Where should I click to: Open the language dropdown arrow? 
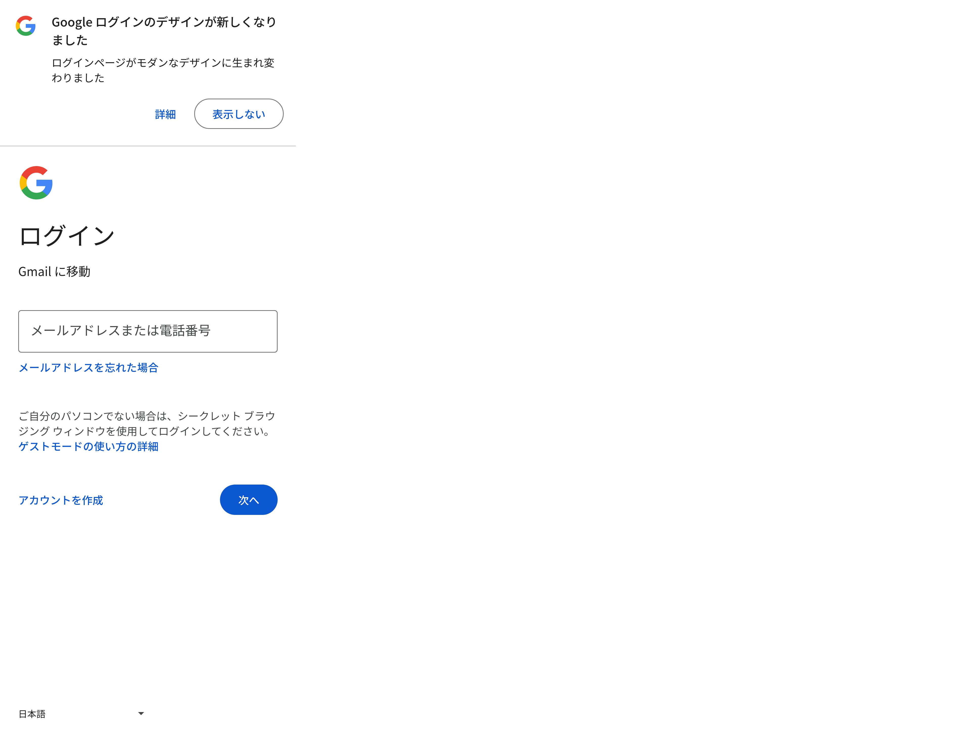(141, 713)
